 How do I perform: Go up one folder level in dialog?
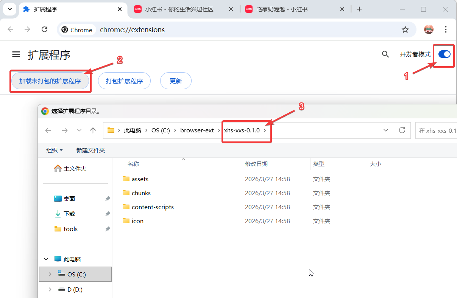point(93,130)
